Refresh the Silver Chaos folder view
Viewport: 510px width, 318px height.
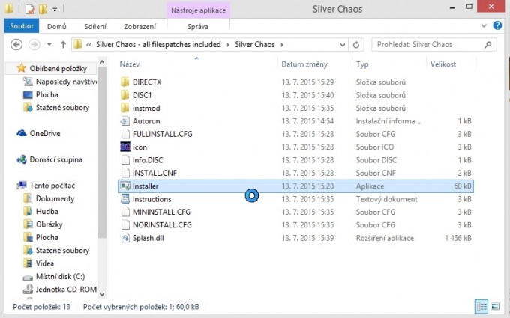coord(356,45)
